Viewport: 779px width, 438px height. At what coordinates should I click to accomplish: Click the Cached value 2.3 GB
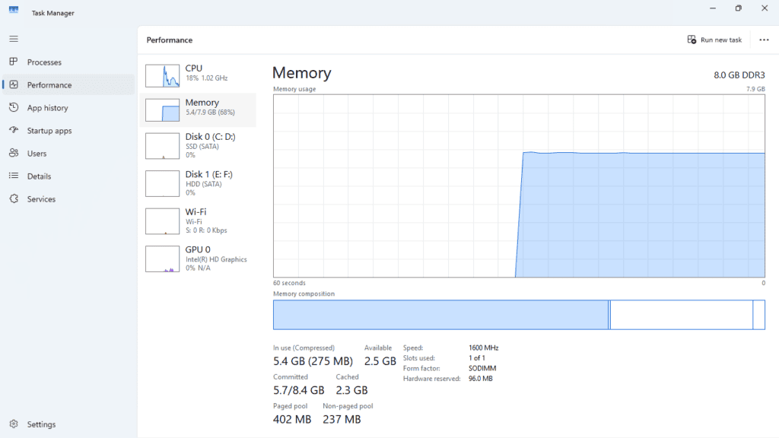click(x=351, y=390)
